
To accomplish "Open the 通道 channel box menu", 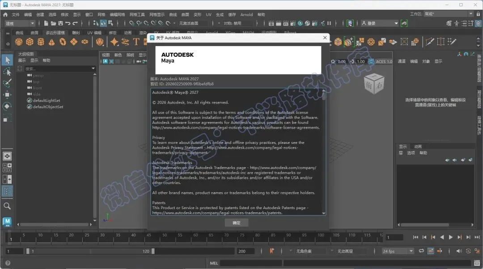I will pyautogui.click(x=401, y=61).
